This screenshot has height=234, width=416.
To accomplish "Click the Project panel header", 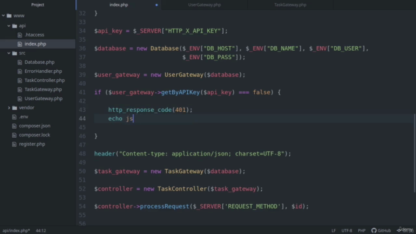I will [38, 5].
